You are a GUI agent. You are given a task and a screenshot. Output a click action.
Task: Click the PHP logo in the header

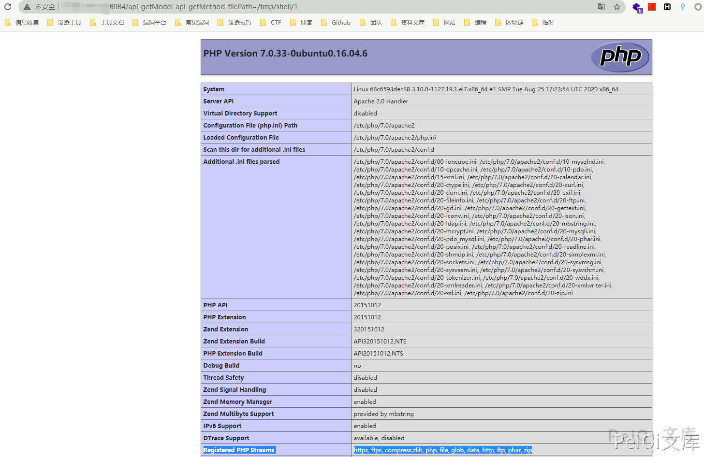point(620,57)
